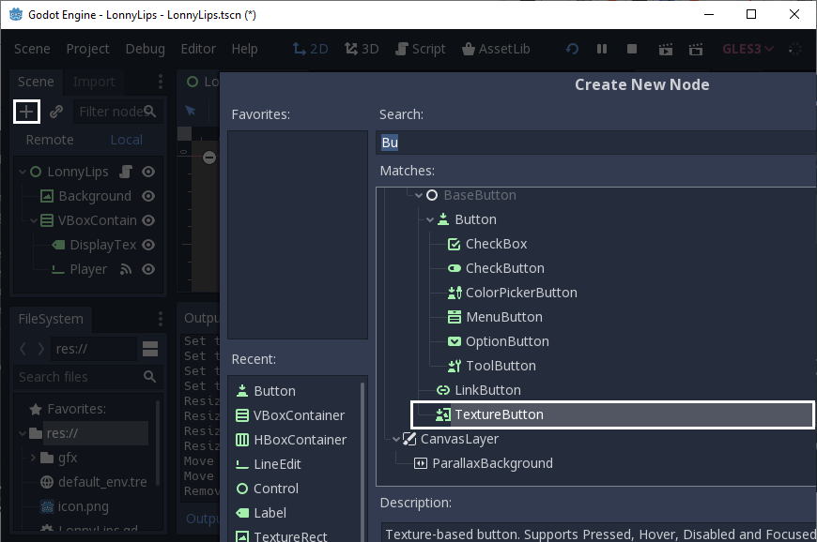817x542 pixels.
Task: Click the Instance Scene link icon
Action: [x=56, y=112]
